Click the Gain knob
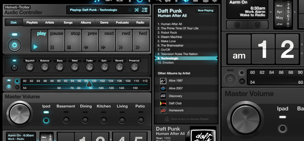This screenshot has width=304, height=141. coord(104,67)
